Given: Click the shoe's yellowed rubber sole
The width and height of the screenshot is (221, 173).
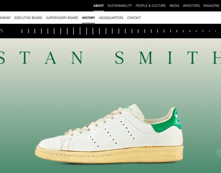Looking at the screenshot, I should click(109, 155).
